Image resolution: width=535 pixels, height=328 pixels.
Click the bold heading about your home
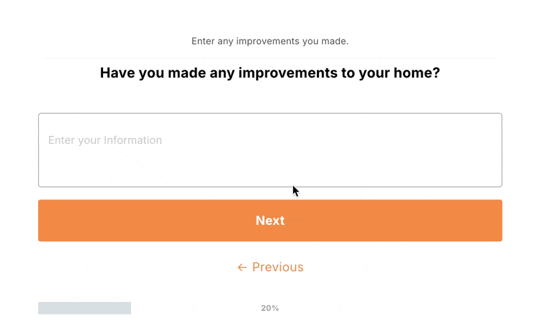coord(270,73)
